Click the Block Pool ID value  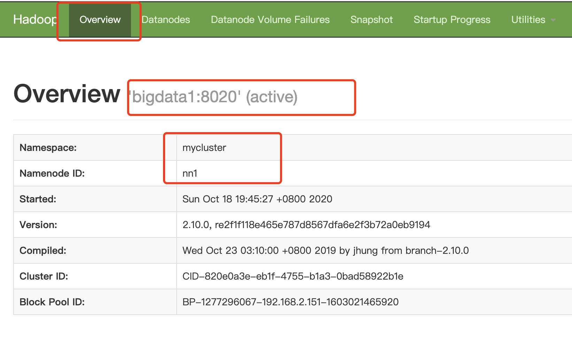(x=290, y=302)
